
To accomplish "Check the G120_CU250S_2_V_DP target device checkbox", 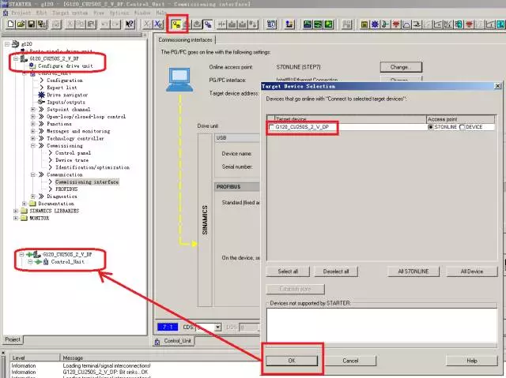I will pos(273,127).
